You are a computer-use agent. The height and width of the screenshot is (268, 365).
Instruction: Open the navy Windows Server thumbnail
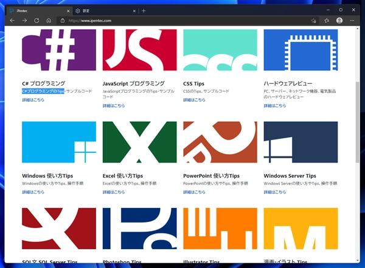coord(301,142)
